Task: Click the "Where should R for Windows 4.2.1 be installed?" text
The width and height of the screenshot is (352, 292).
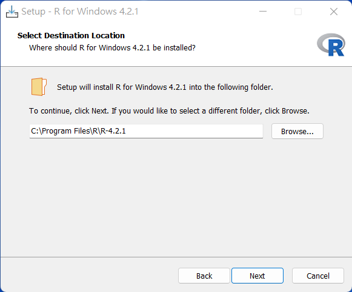Action: 112,48
